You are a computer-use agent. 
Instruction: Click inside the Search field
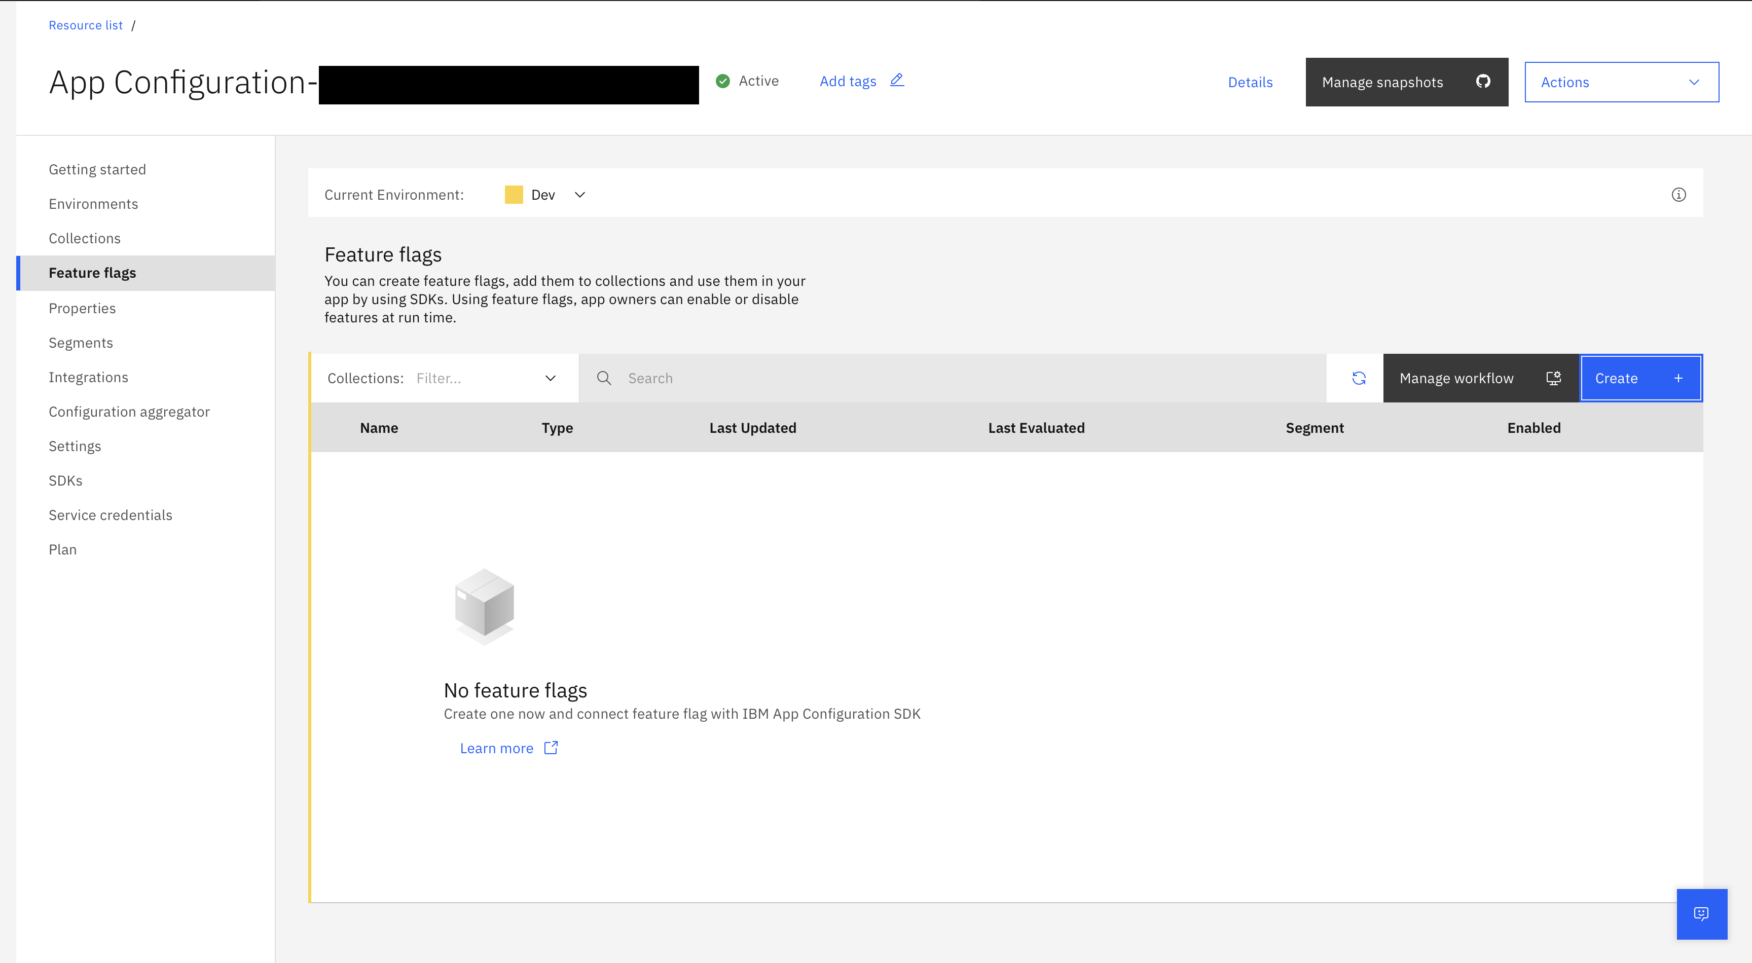coord(748,378)
